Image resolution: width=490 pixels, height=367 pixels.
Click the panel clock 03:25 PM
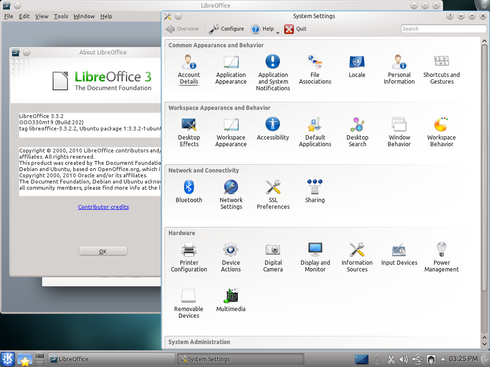463,359
